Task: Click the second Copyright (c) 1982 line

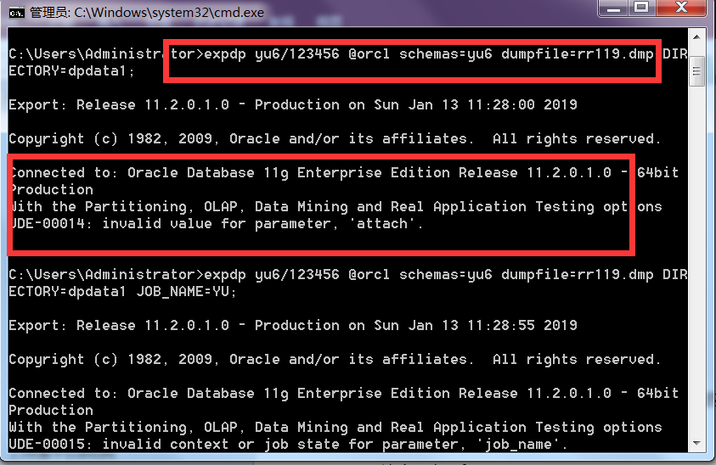Action: coord(335,360)
